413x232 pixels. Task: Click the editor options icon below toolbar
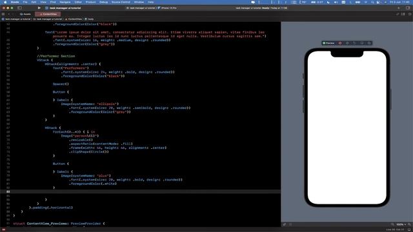coord(403,14)
